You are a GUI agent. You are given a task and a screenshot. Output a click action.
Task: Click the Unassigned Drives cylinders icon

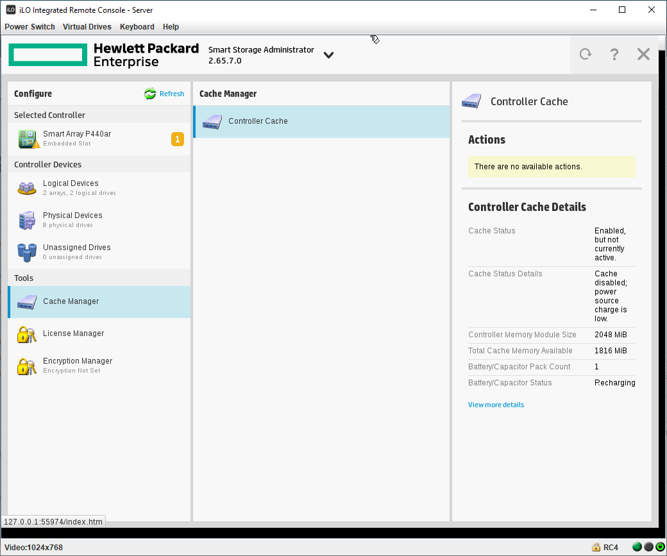click(27, 252)
